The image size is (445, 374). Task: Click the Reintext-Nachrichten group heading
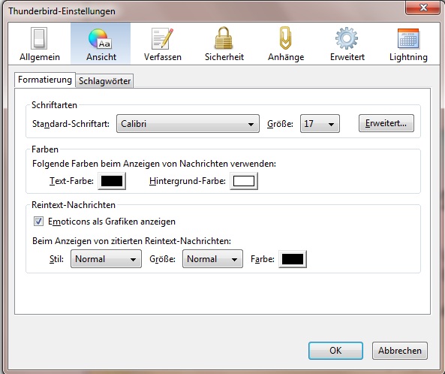(74, 205)
